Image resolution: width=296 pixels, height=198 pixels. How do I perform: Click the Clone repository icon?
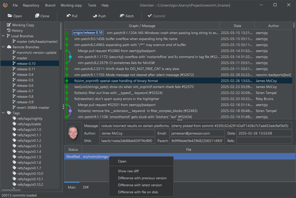[x=37, y=16]
